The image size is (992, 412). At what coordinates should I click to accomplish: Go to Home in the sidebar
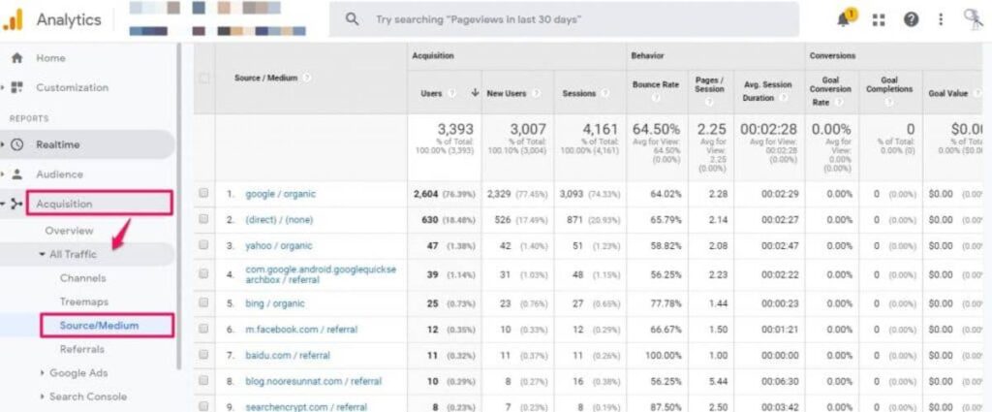50,58
